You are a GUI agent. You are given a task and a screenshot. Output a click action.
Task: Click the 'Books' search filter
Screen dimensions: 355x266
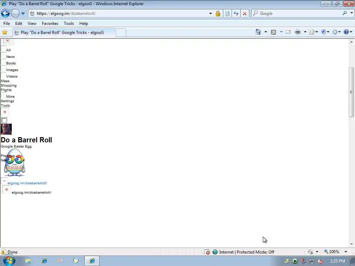[x=11, y=63]
